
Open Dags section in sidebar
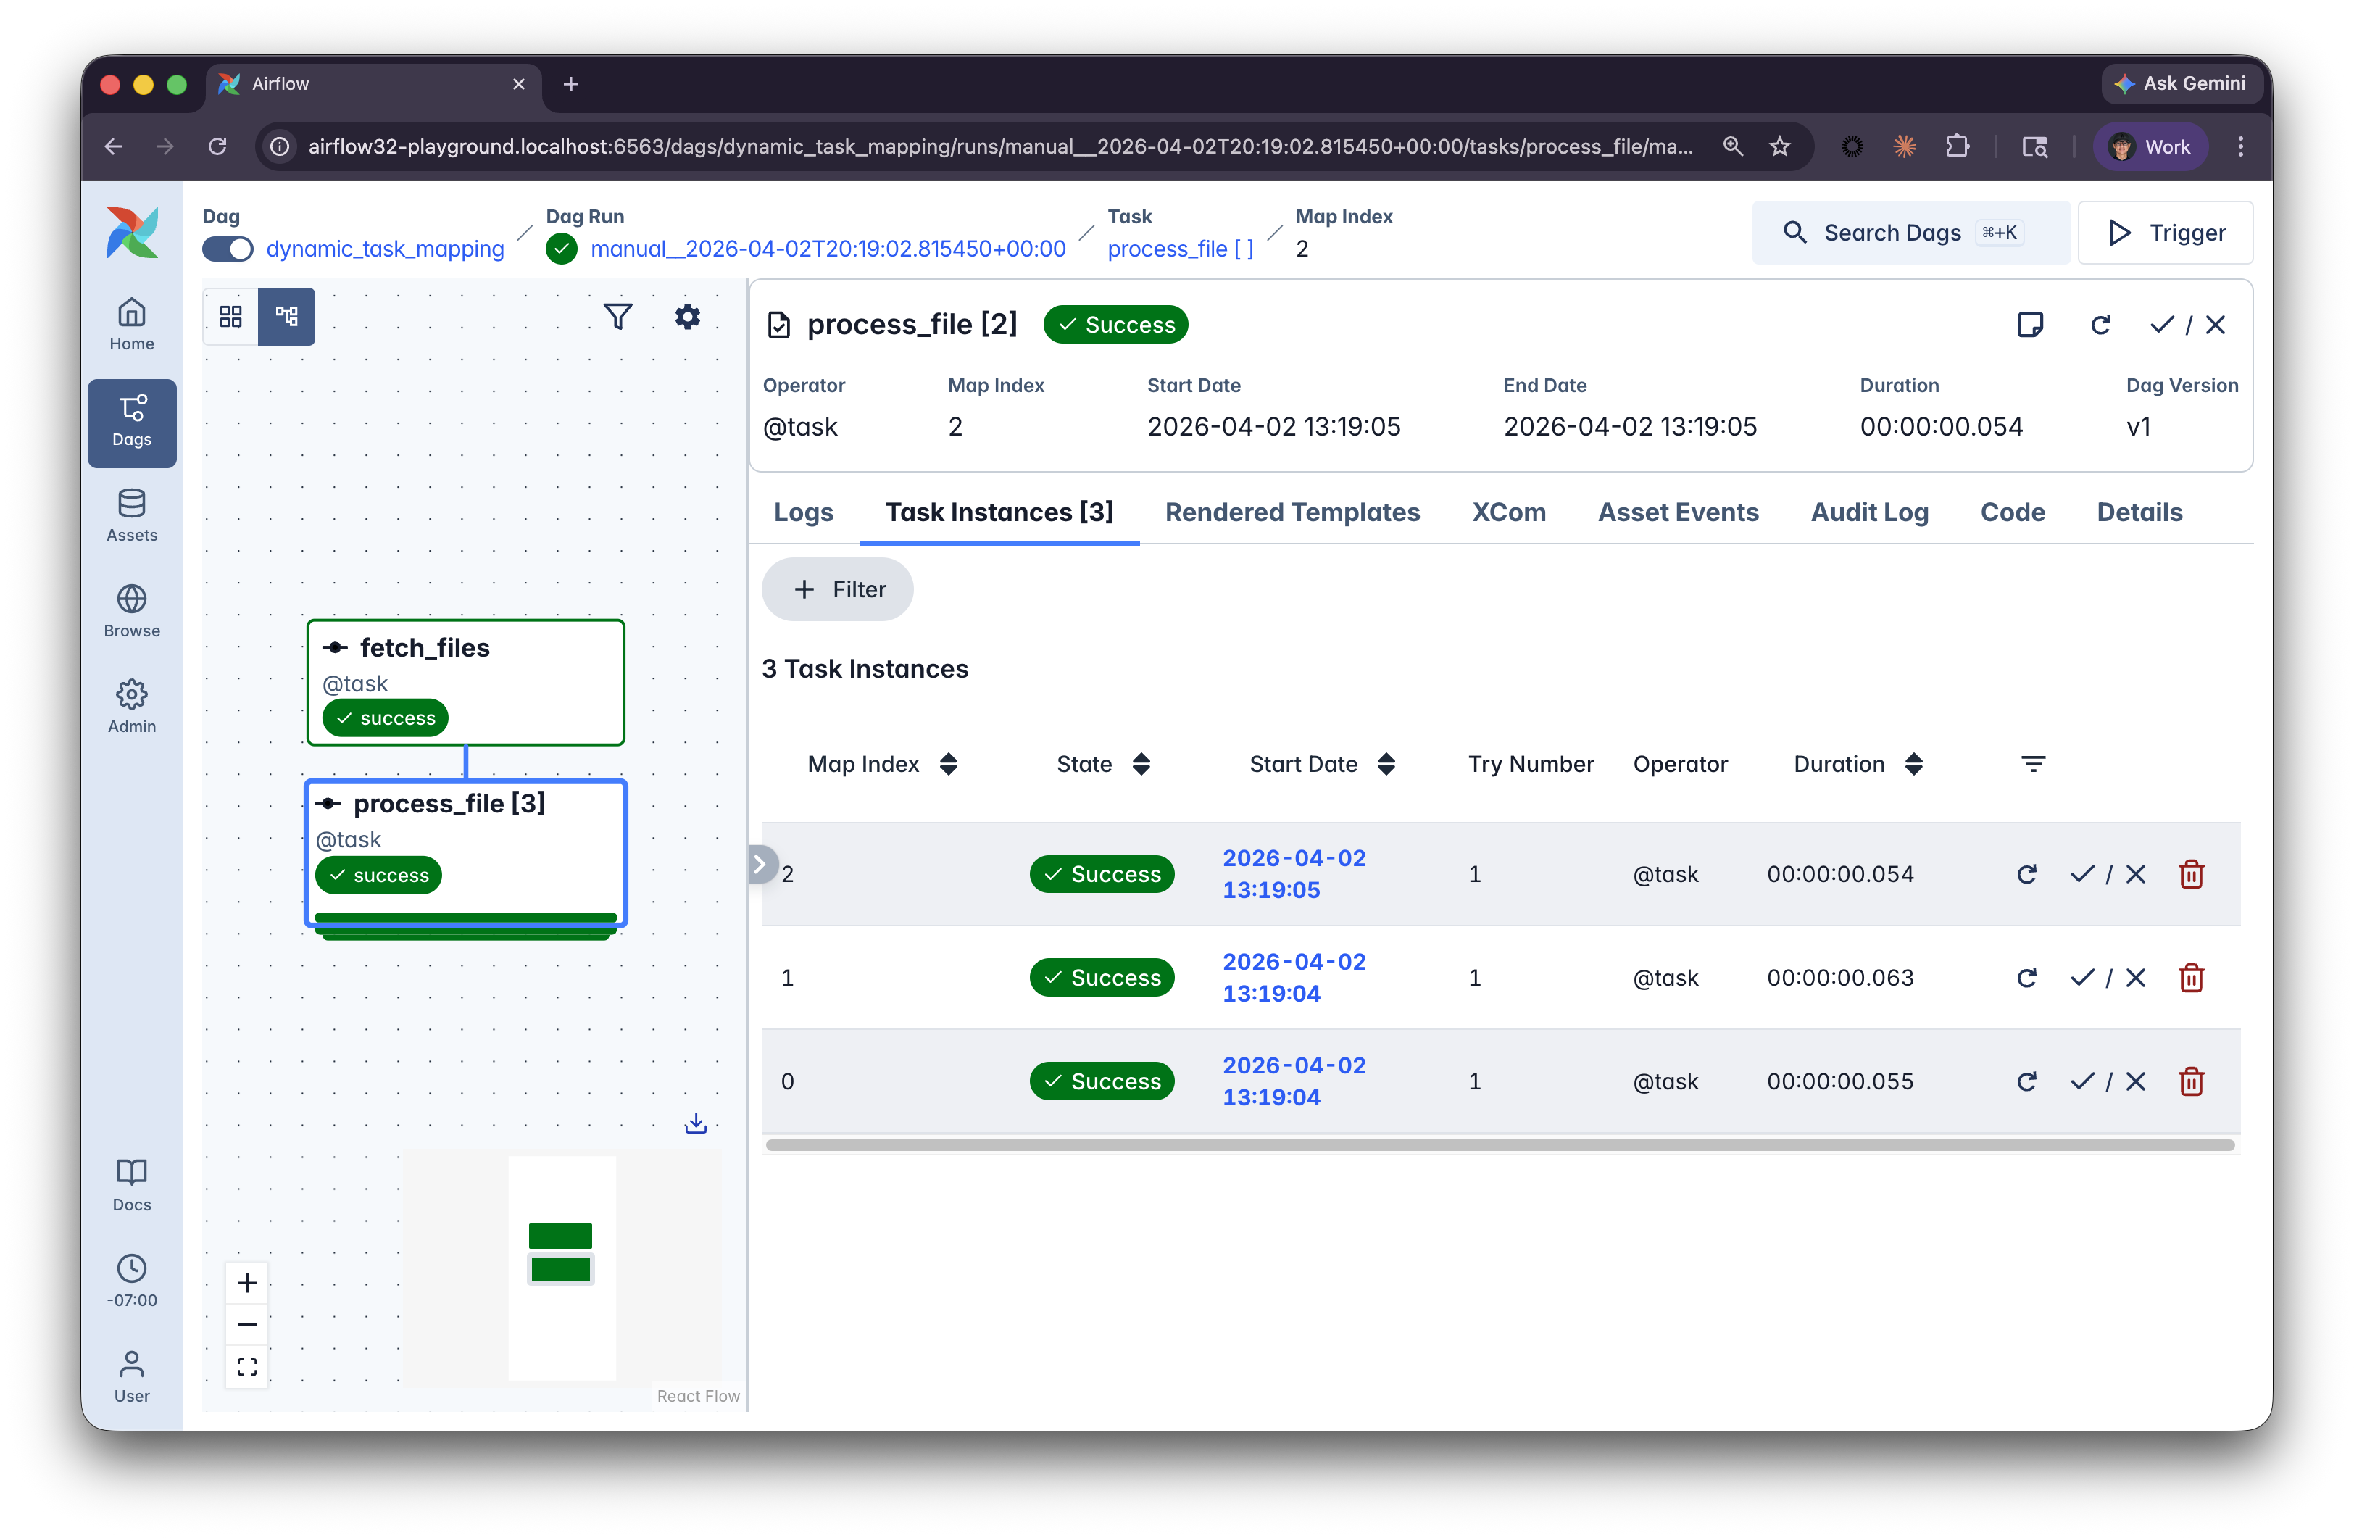tap(132, 423)
